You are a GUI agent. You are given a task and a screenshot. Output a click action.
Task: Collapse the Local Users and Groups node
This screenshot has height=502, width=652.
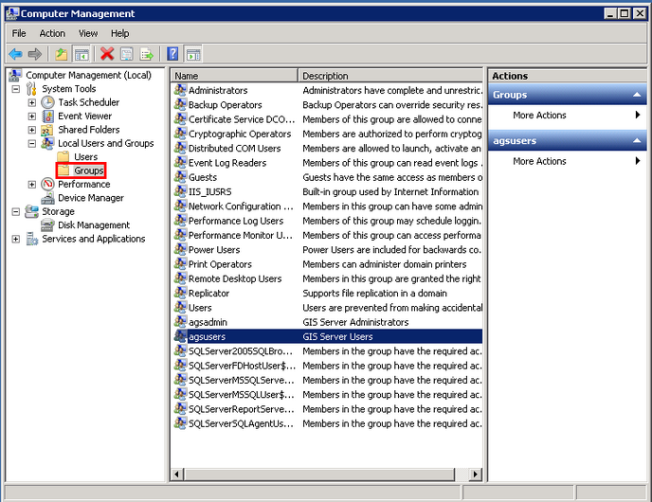(31, 144)
